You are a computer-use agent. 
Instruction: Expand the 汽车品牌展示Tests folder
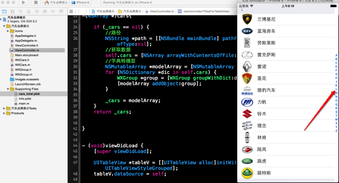pyautogui.click(x=4, y=108)
